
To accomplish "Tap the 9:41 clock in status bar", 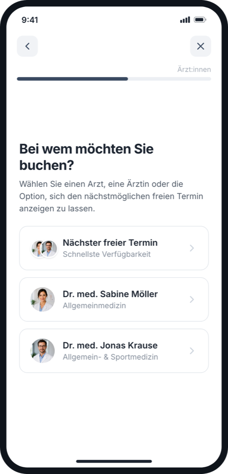I will [30, 20].
